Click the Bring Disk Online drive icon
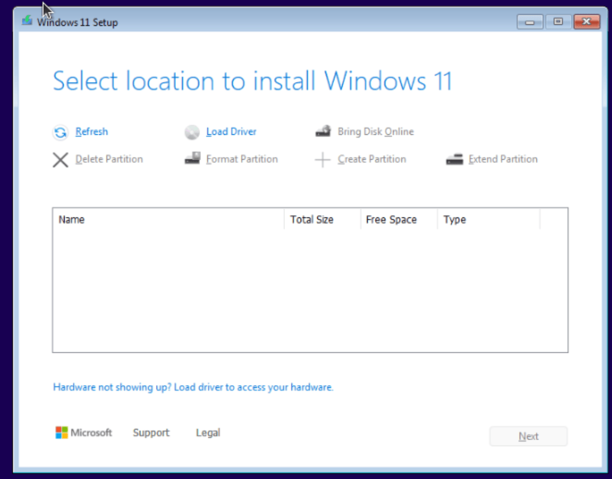This screenshot has height=479, width=612. pos(323,132)
